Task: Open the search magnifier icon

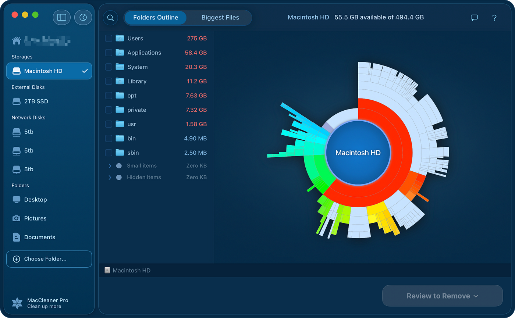Action: point(110,18)
